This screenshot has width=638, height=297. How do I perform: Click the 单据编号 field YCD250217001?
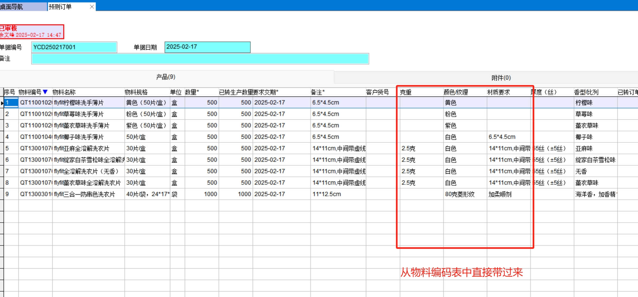click(74, 47)
